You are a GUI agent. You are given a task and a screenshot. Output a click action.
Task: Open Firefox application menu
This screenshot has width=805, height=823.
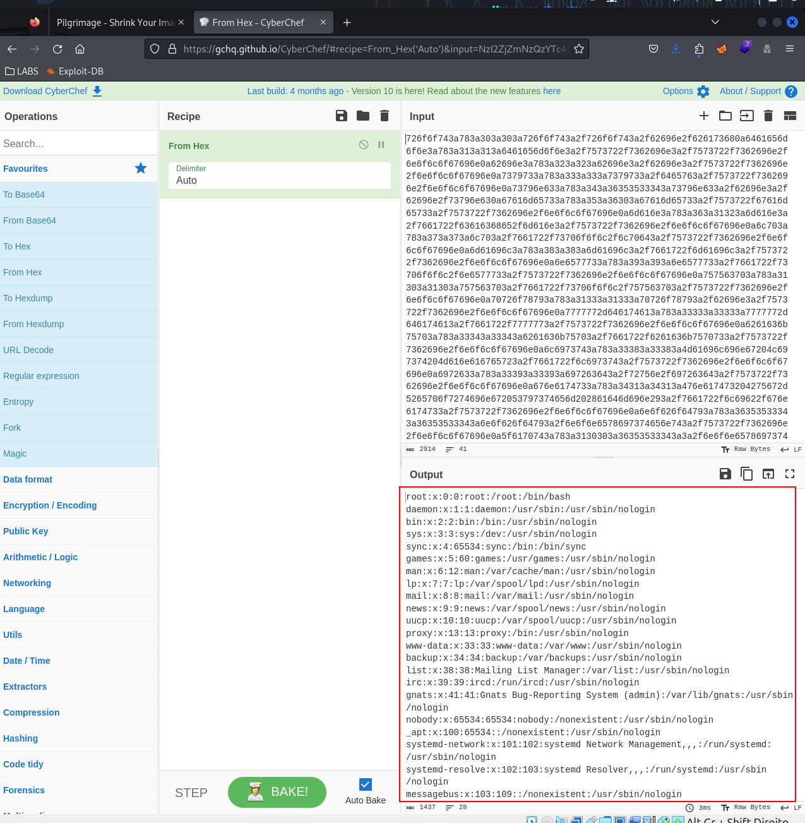(790, 49)
